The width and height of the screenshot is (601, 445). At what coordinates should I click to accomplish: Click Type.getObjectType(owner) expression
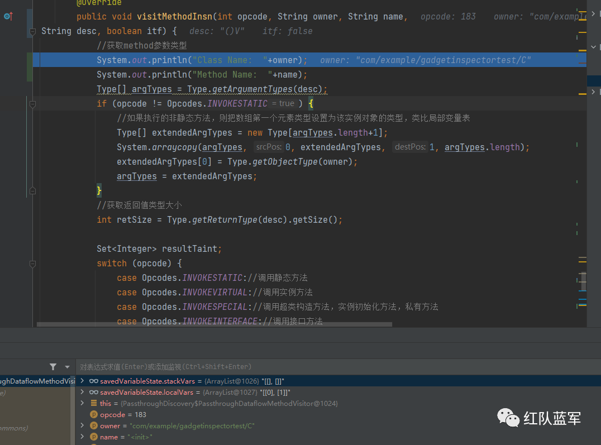290,162
